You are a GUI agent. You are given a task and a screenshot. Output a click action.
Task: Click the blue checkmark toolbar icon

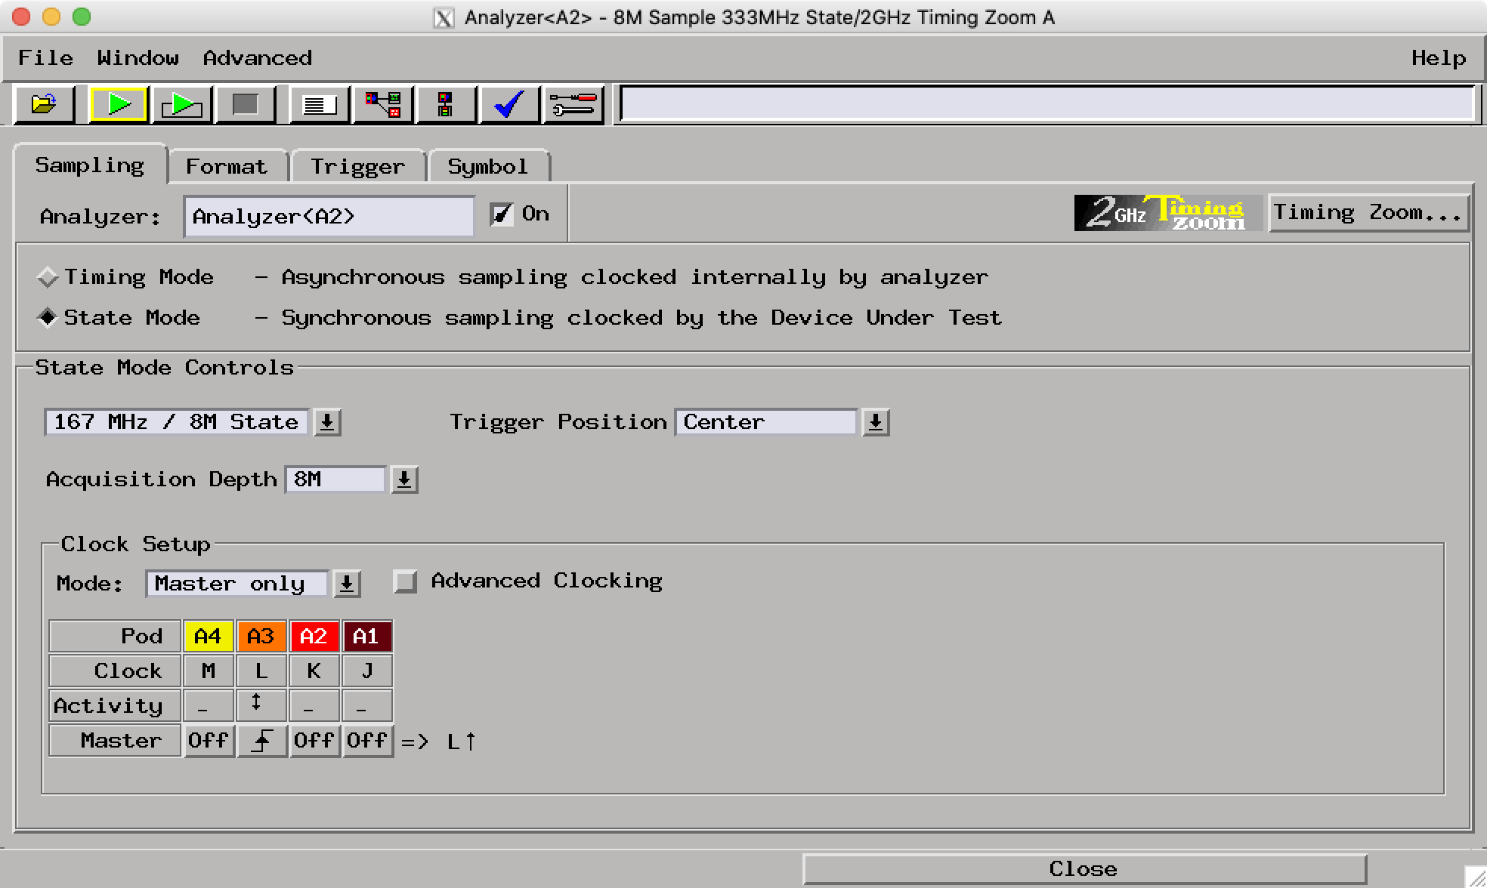pos(508,105)
